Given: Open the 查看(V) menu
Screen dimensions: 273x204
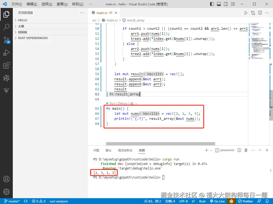Looking at the screenshot, I should click(x=62, y=4).
